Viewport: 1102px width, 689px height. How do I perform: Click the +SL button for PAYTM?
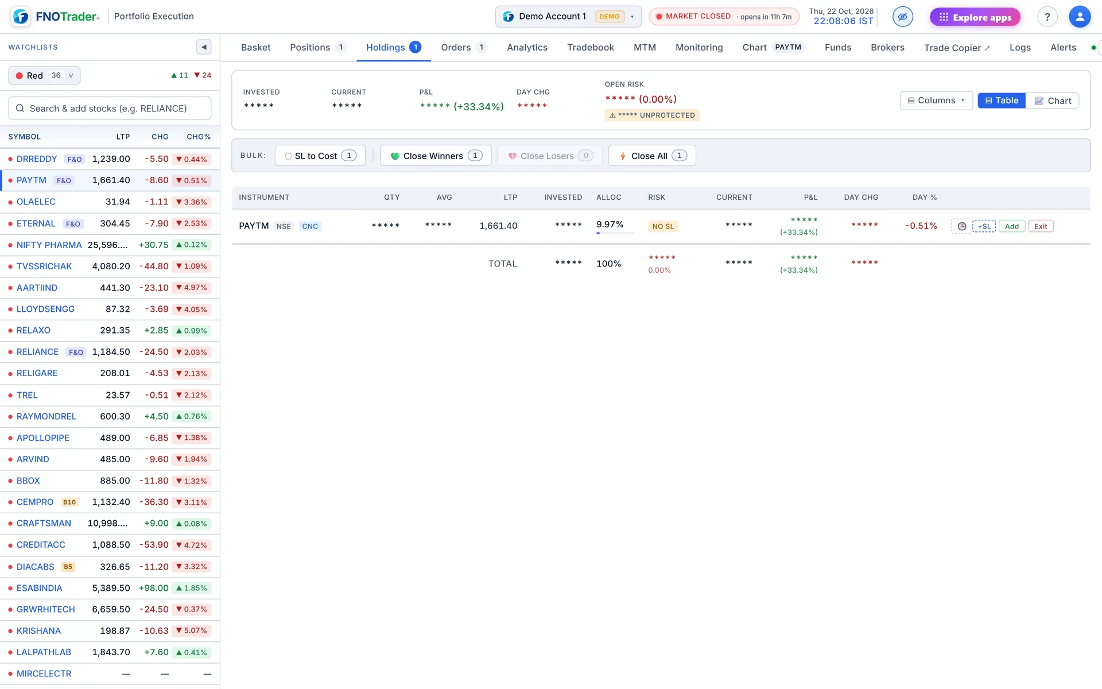click(984, 226)
